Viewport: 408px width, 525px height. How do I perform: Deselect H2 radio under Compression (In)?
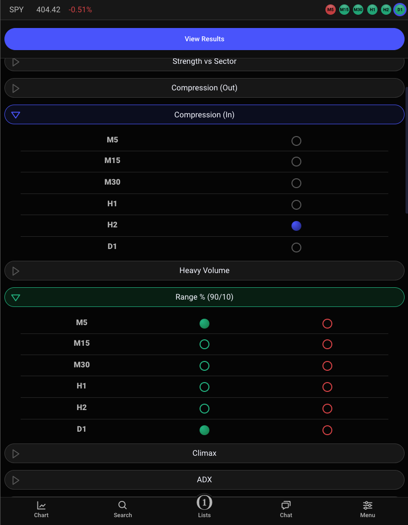[296, 226]
